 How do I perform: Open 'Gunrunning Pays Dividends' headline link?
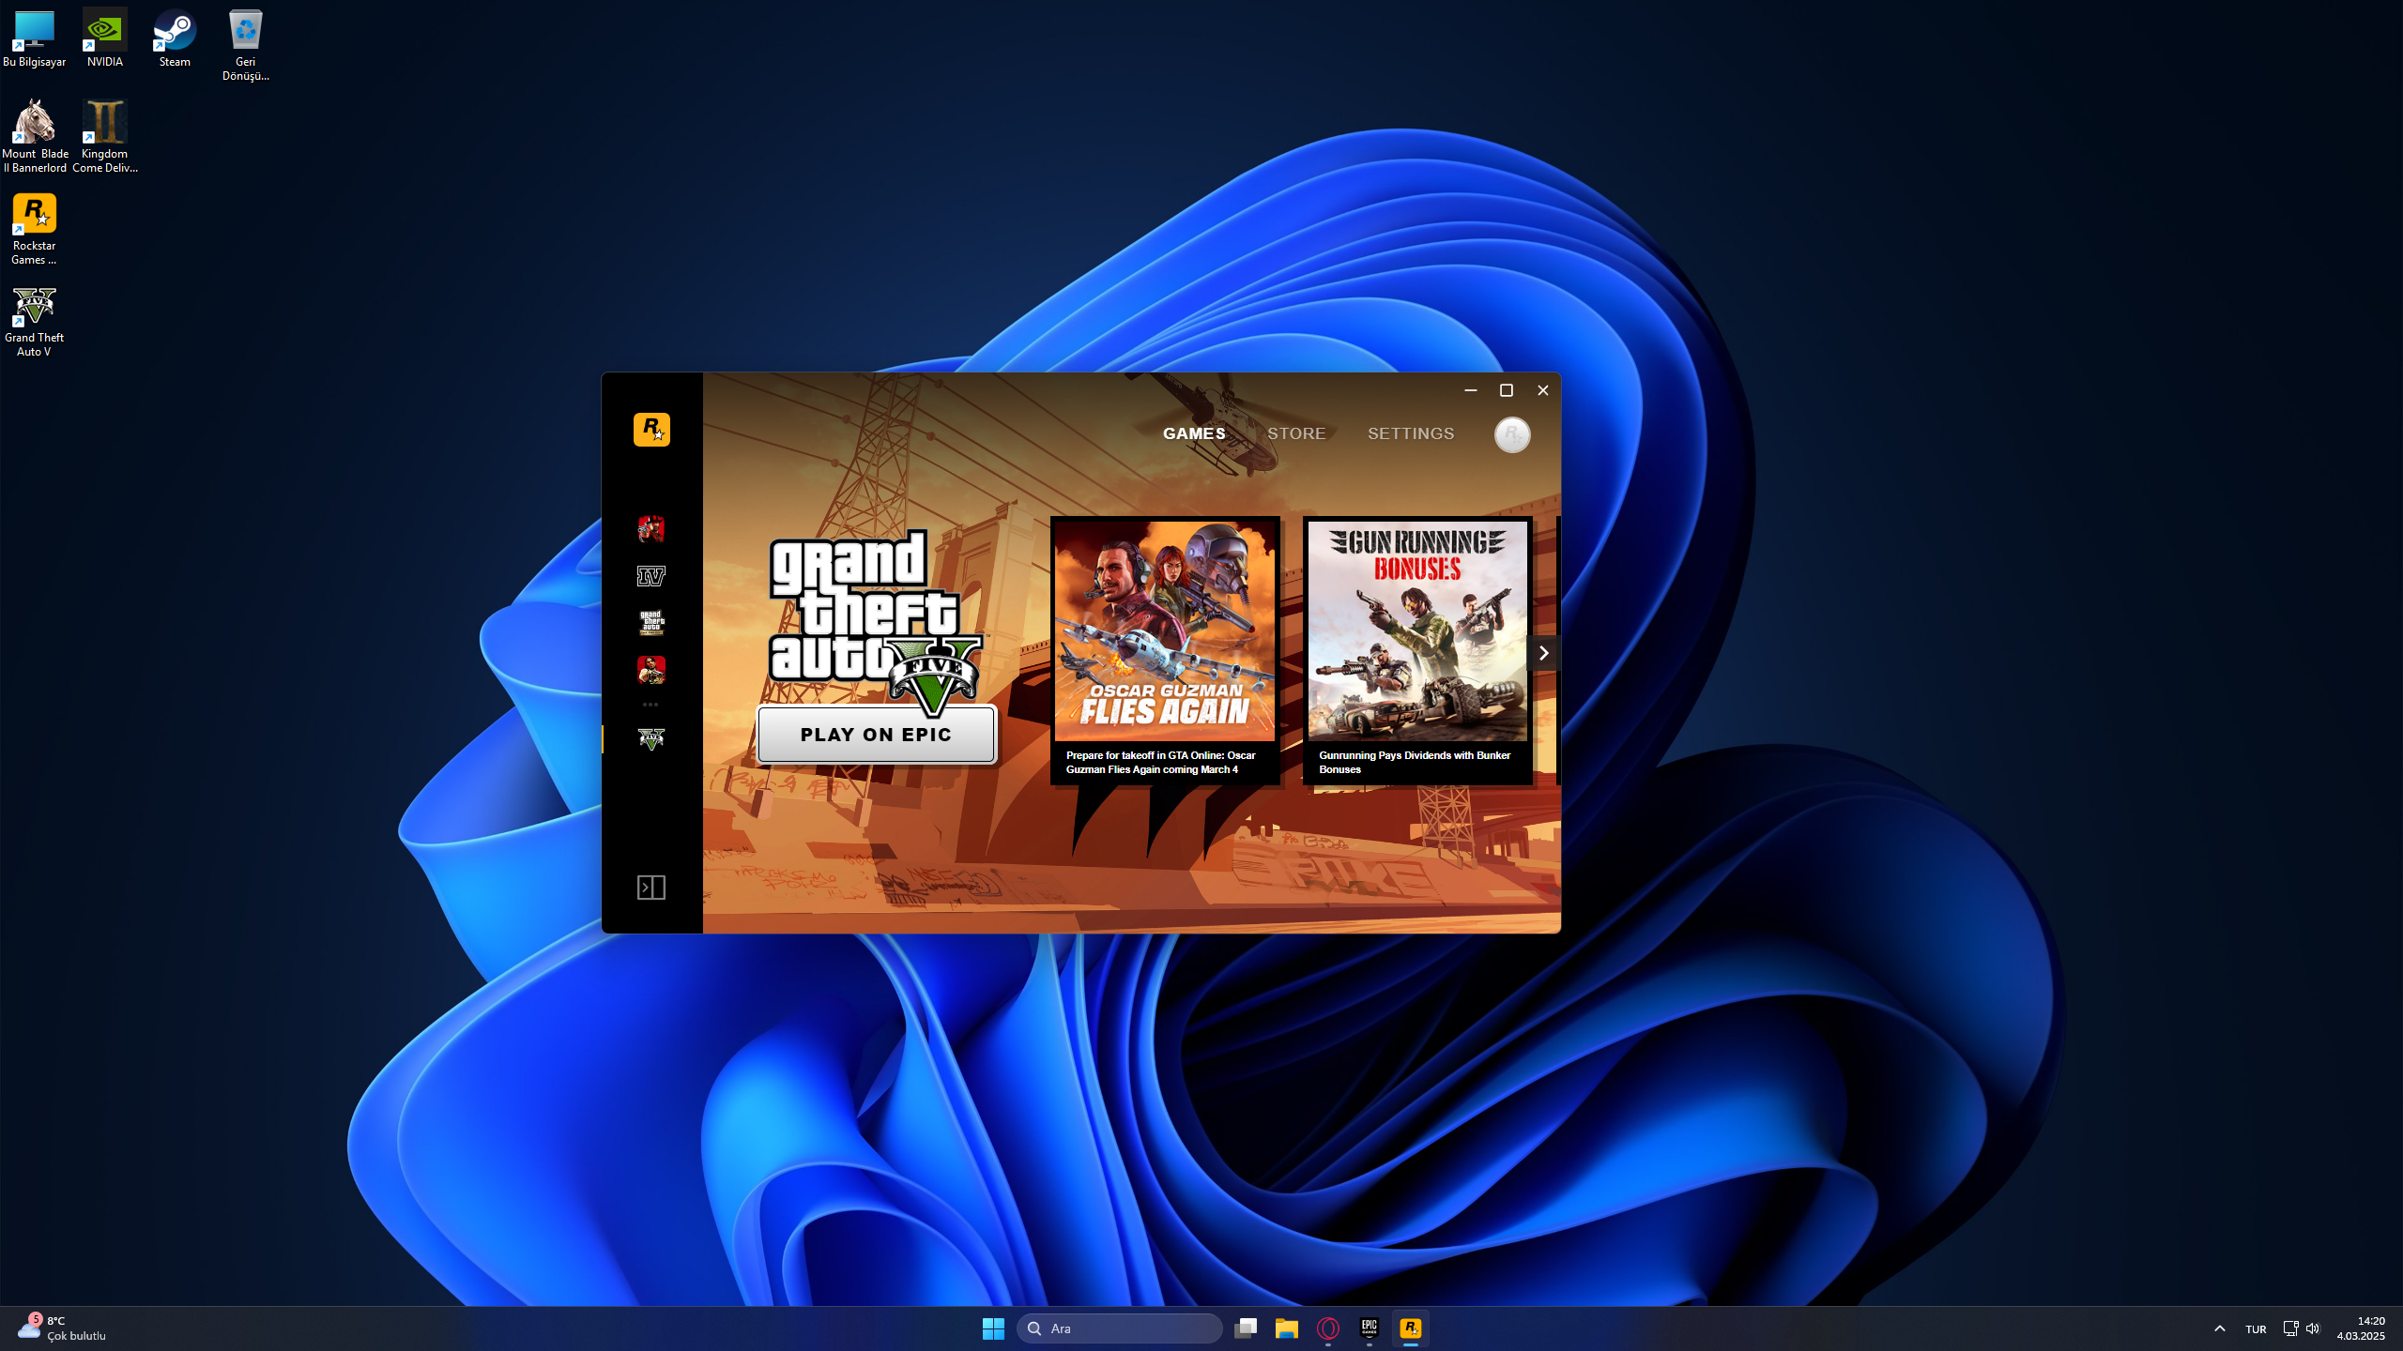1415,762
